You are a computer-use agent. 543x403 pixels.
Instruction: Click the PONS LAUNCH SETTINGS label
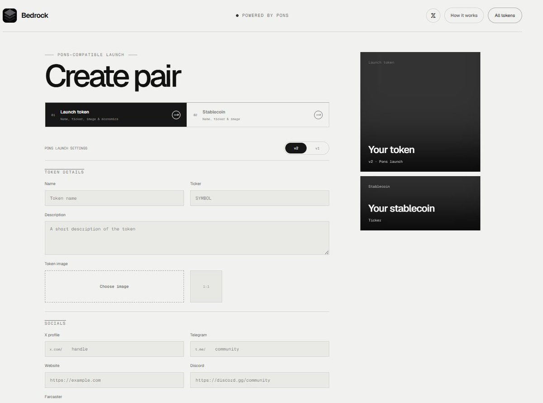tap(66, 149)
